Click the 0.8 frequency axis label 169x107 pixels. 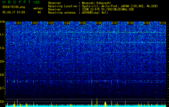[2, 75]
